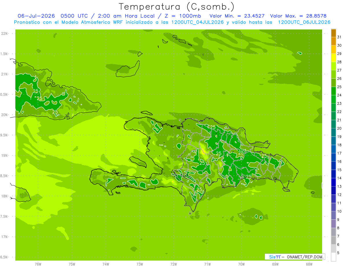Screen dimensions: 347x268
Task: Click the purple band between 9 and 10
Action: 333,216
